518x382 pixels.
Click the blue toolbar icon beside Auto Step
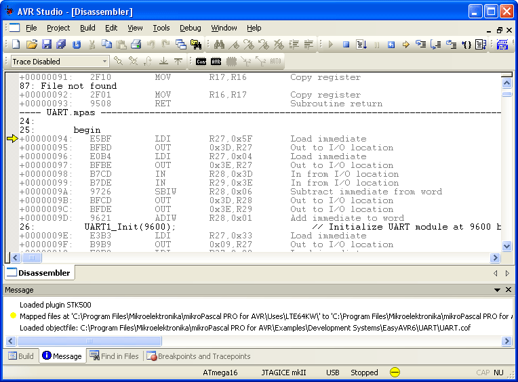[x=502, y=44]
